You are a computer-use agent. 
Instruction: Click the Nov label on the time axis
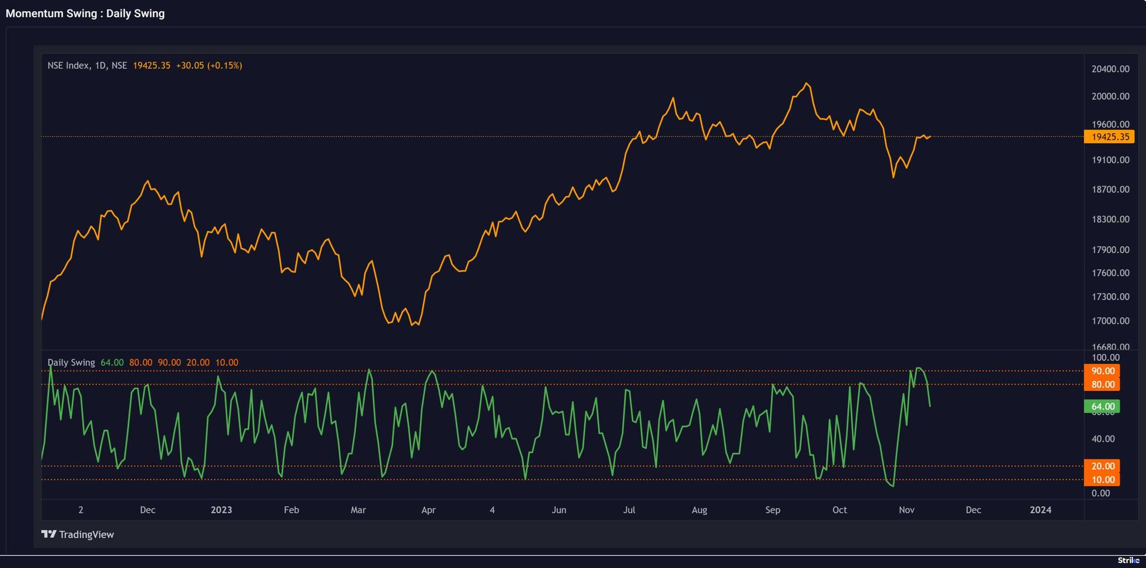click(907, 510)
